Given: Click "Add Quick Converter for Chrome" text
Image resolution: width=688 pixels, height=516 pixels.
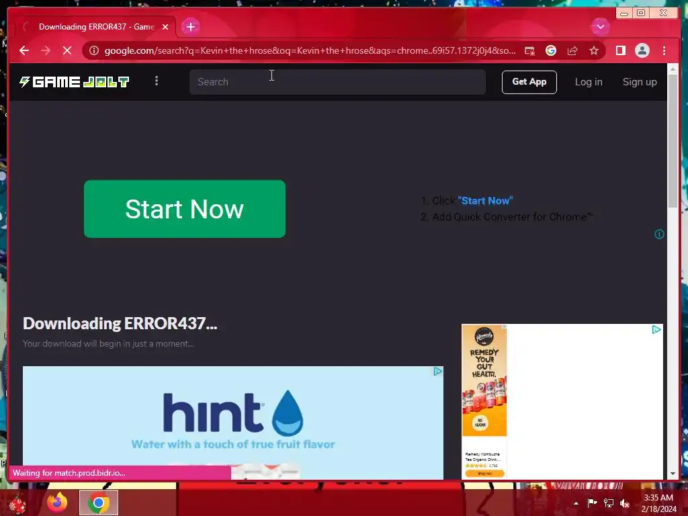Looking at the screenshot, I should click(x=512, y=217).
